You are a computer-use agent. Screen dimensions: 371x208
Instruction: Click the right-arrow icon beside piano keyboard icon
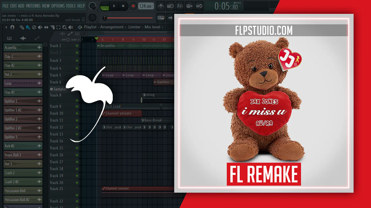tap(170, 18)
